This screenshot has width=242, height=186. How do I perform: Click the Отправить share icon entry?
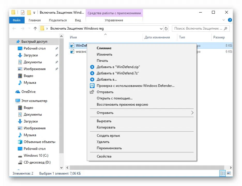click(x=92, y=91)
